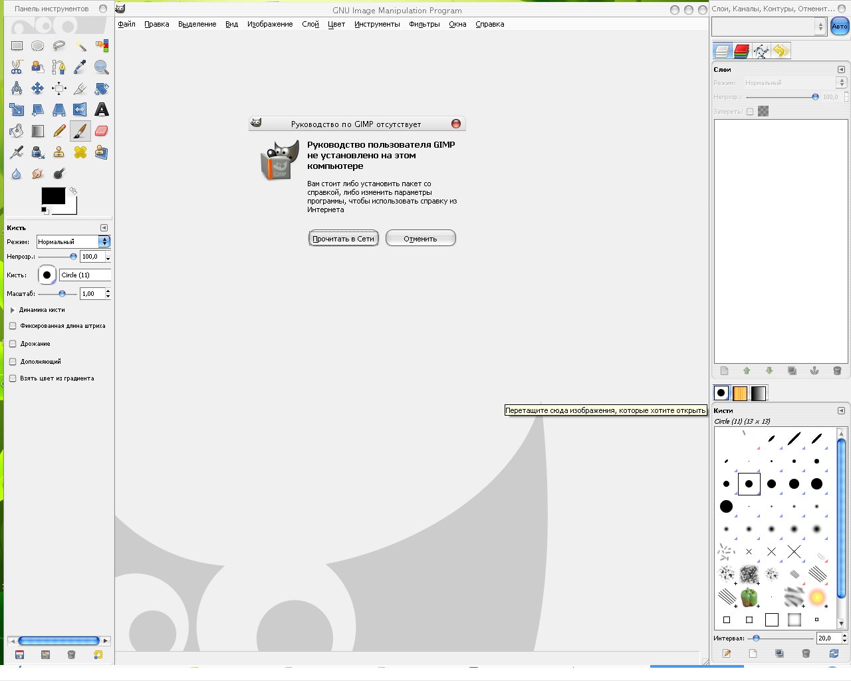851x681 pixels.
Task: Select the Airbrush tool
Action: coord(17,152)
